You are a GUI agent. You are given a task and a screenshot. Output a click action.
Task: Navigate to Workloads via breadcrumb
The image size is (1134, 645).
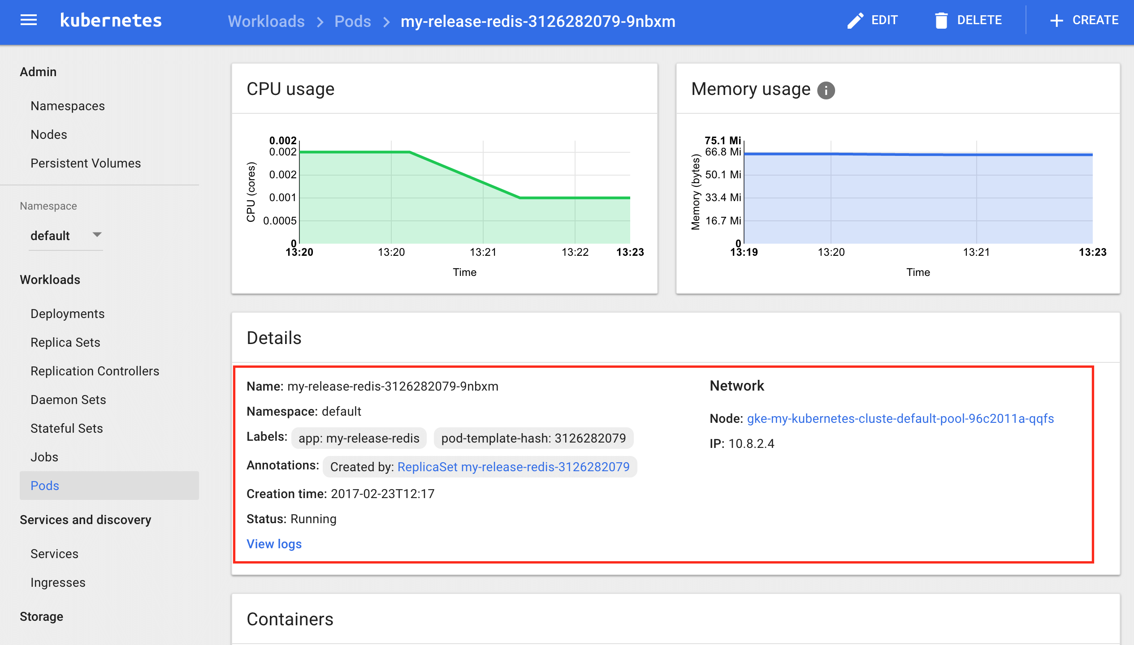click(266, 21)
